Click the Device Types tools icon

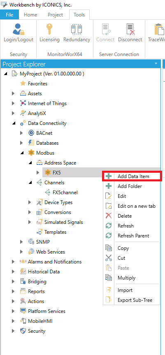[x=40, y=202]
